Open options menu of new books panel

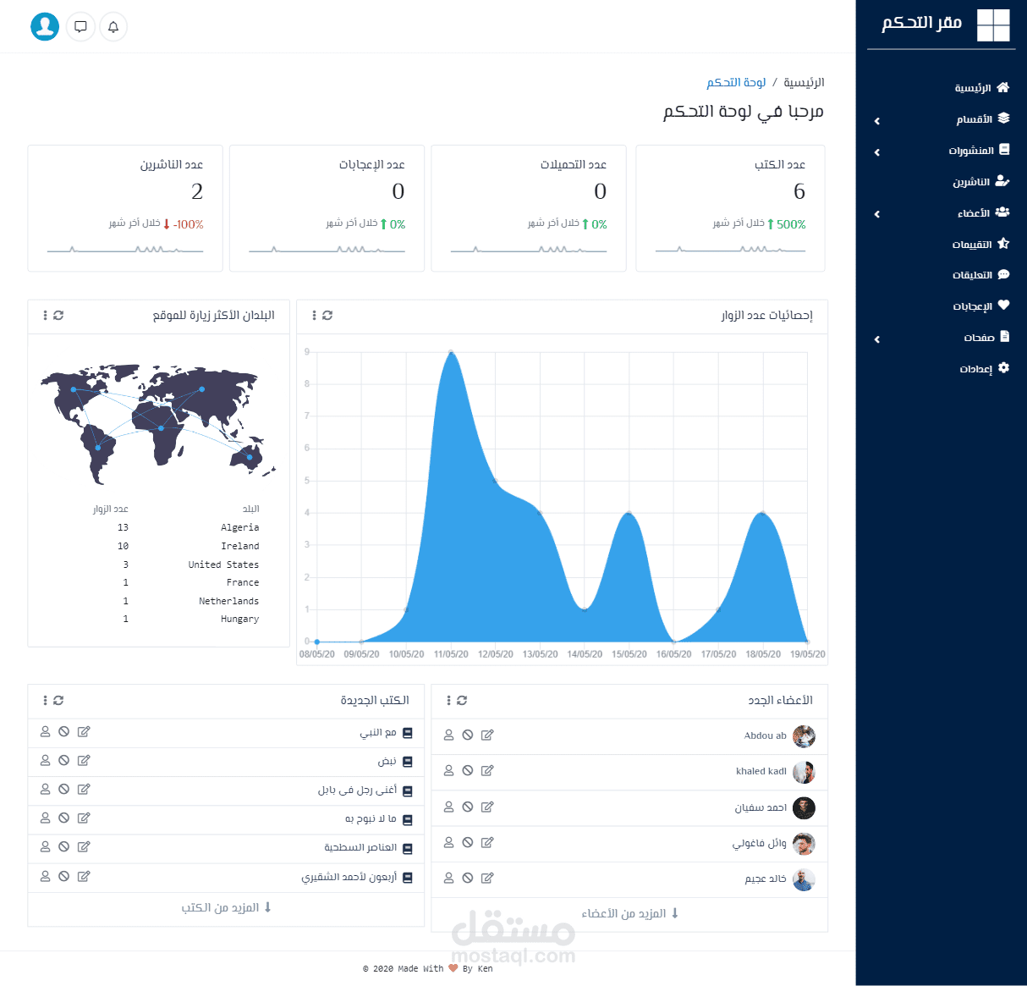[x=45, y=701]
